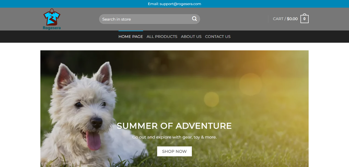Image resolution: width=349 pixels, height=167 pixels.
Task: Click the magnifier search icon
Action: coord(194,19)
